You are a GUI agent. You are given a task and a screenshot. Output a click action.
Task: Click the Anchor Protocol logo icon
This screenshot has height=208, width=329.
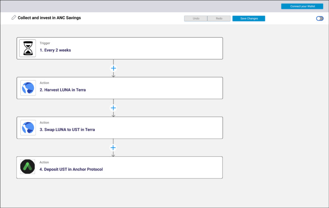(x=28, y=167)
